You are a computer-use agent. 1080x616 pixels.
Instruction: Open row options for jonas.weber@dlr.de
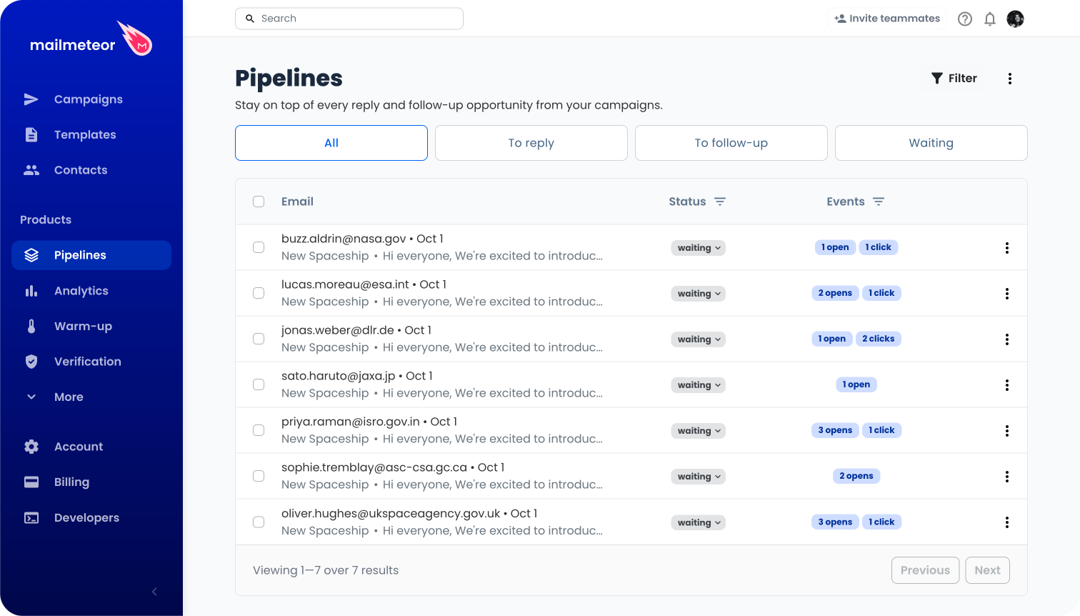coord(1007,339)
